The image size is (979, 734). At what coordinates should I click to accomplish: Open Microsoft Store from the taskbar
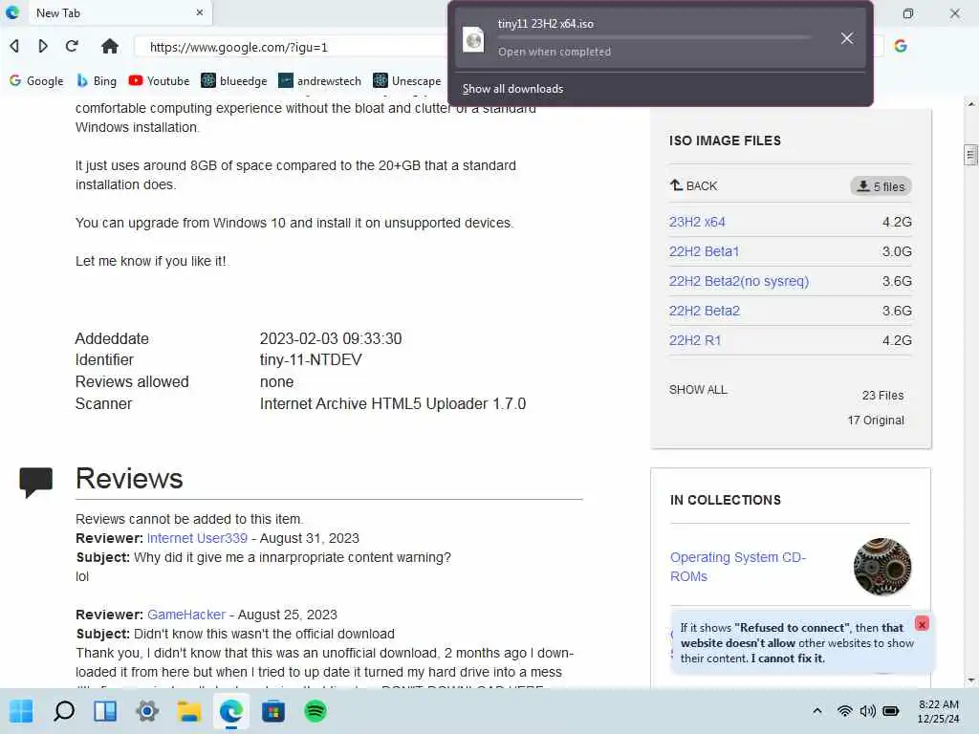click(272, 711)
